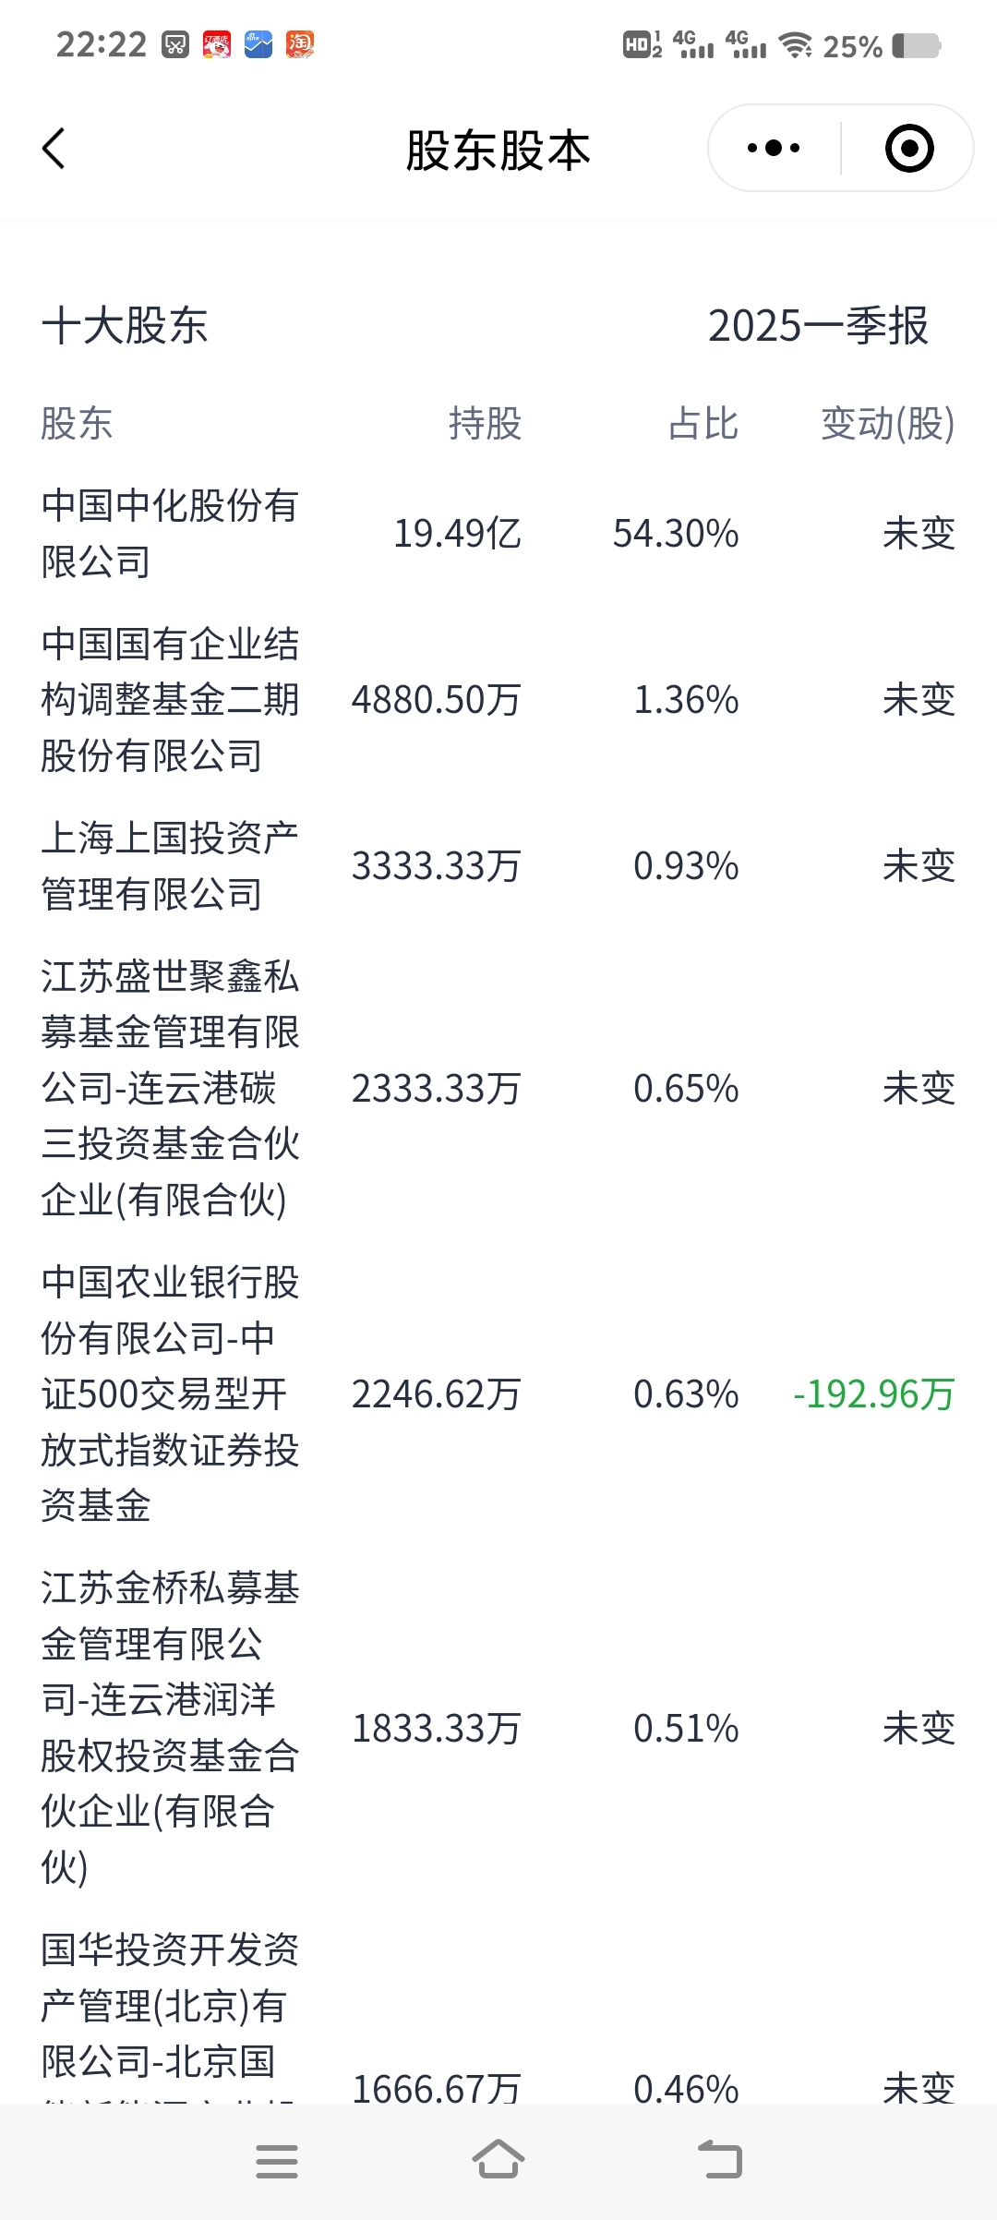Viewport: 997px width, 2220px height.
Task: Tap the battery indicator icon
Action: tap(917, 45)
